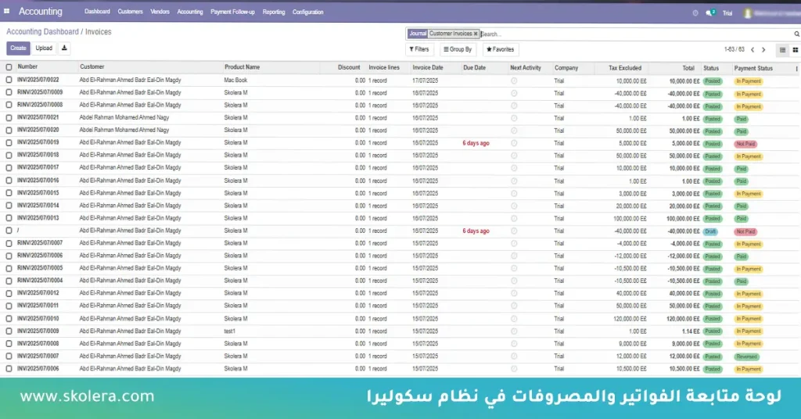Viewport: 801px width, 419px height.
Task: Select checkbox for RINV/2025/07/0005
Action: coord(9,268)
